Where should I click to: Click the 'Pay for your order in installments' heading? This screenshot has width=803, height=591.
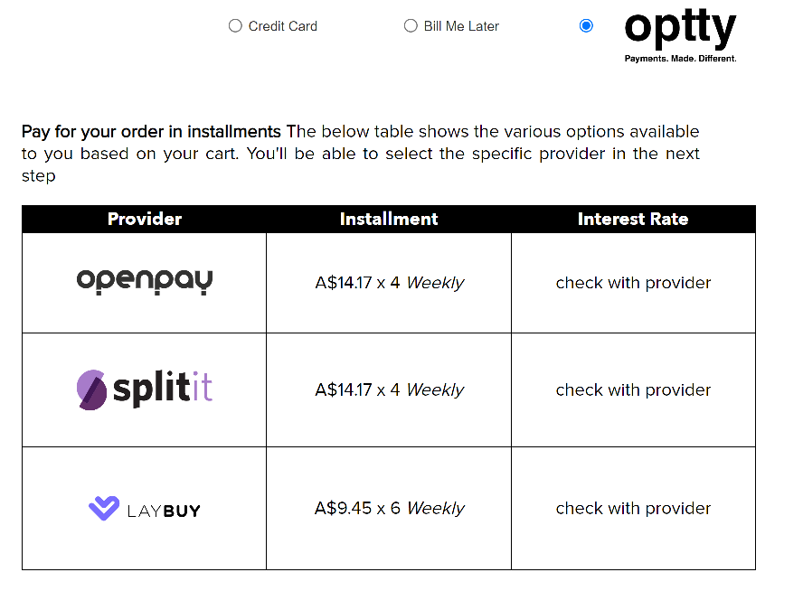(151, 132)
